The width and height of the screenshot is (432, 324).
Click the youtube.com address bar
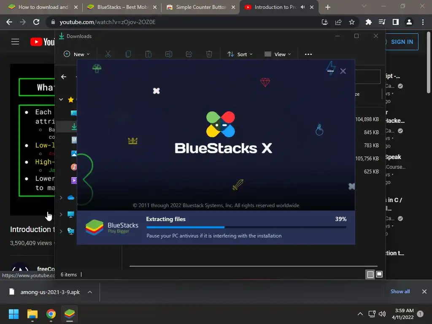coord(182,22)
